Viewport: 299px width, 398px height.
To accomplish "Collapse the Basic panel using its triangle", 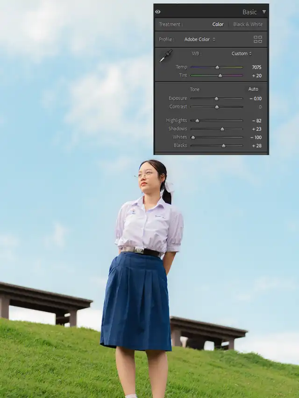I will pyautogui.click(x=264, y=12).
